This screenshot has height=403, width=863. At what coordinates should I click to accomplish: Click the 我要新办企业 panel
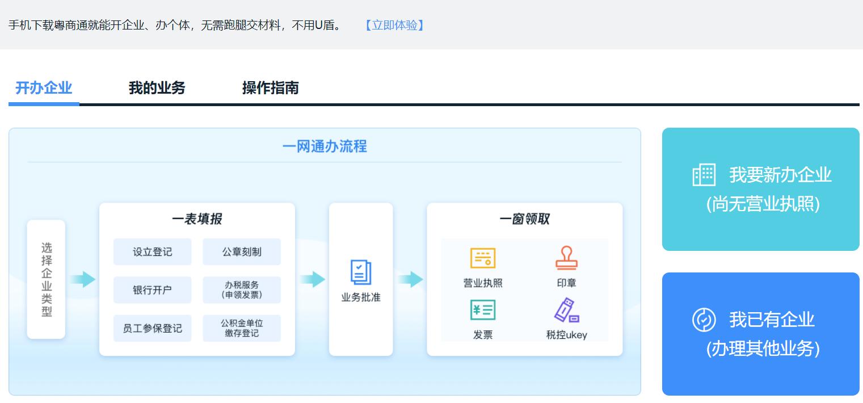pos(761,189)
